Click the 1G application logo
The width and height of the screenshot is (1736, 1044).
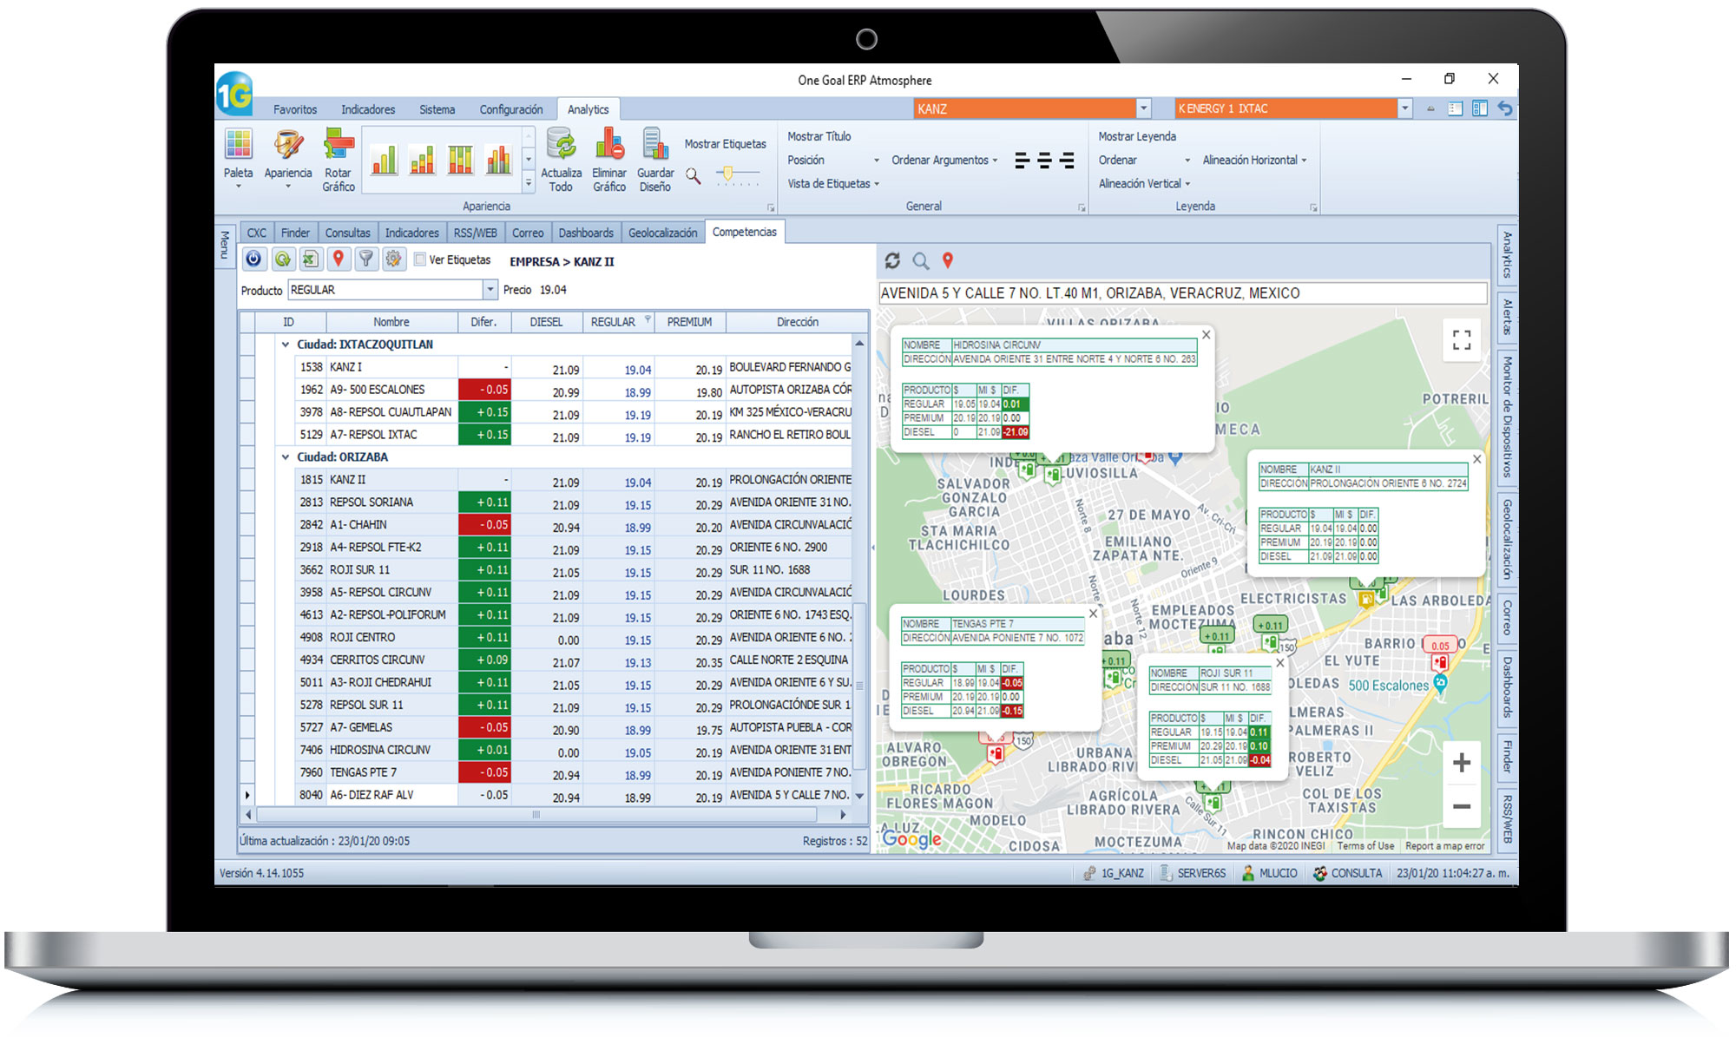point(234,94)
